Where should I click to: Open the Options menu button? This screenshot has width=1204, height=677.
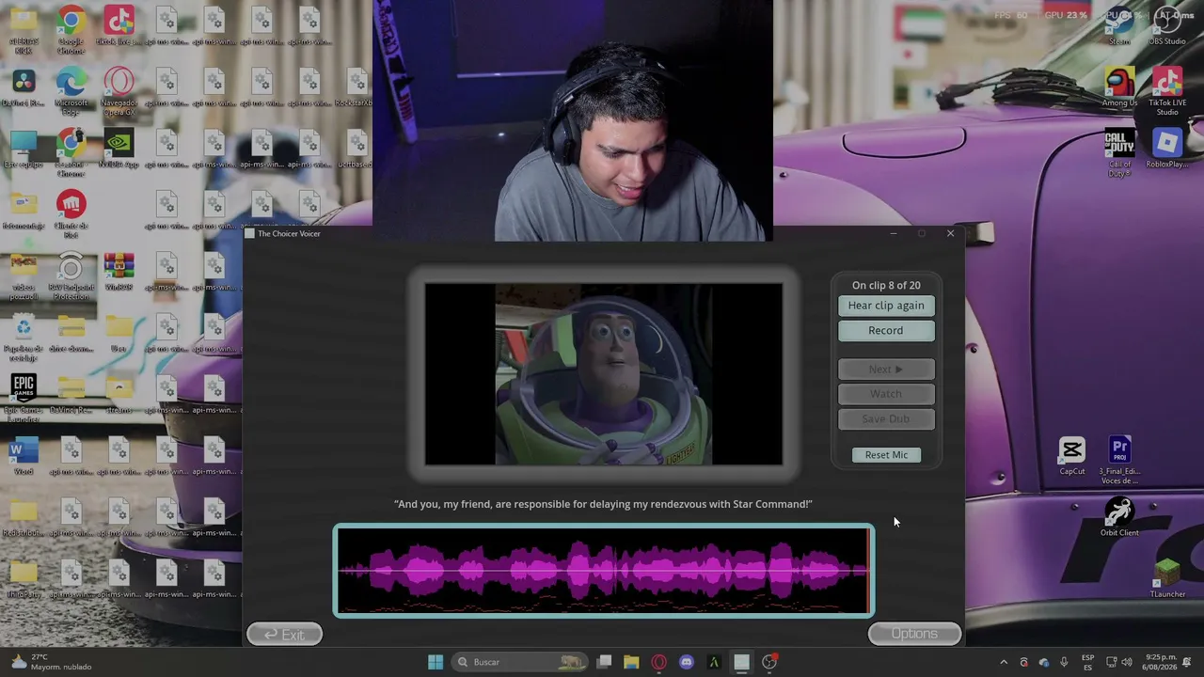914,634
